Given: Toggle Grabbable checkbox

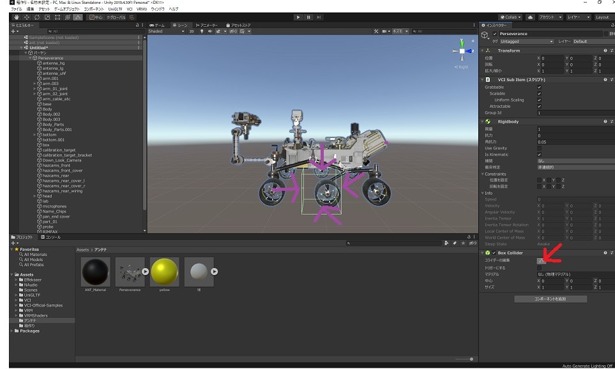Looking at the screenshot, I should tap(539, 87).
